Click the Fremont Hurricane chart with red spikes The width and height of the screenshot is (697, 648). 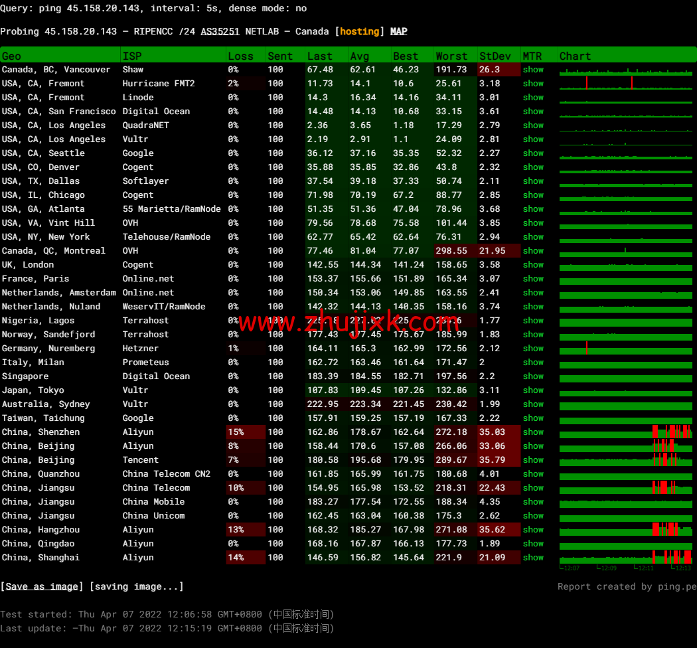coord(625,84)
